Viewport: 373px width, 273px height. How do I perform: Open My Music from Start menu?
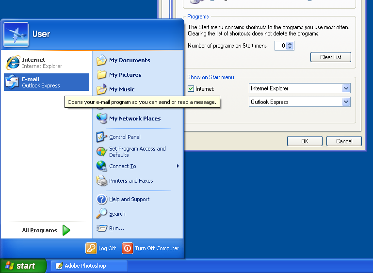[x=137, y=89]
